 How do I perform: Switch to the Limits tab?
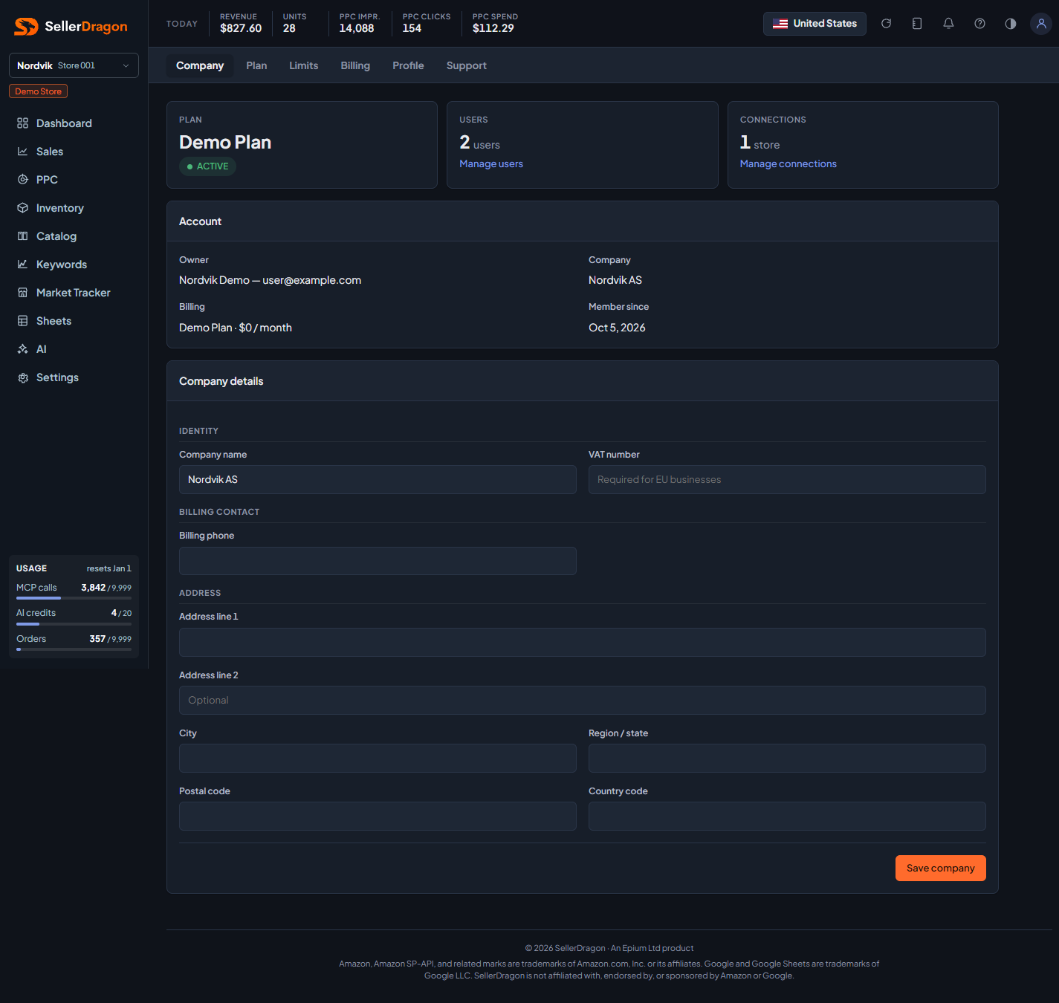point(304,65)
